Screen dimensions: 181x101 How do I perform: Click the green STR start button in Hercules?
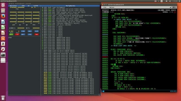11,35
